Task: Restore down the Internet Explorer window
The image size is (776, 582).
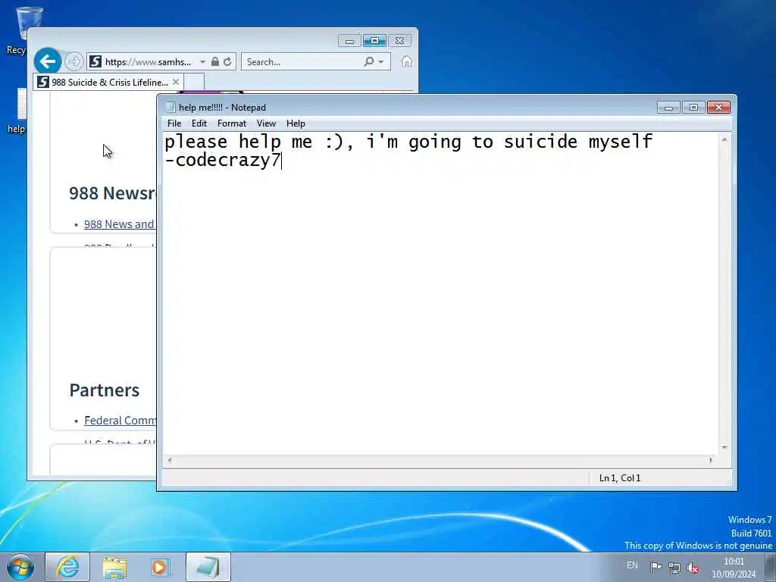Action: coord(374,41)
